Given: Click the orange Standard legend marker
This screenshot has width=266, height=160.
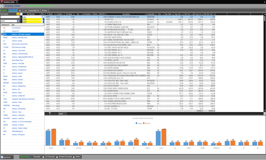Looking at the screenshot, I should pyautogui.click(x=144, y=123).
